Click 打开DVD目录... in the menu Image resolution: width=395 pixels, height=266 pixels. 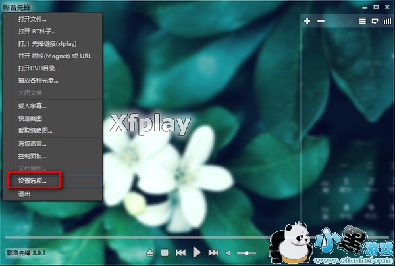tap(53, 68)
